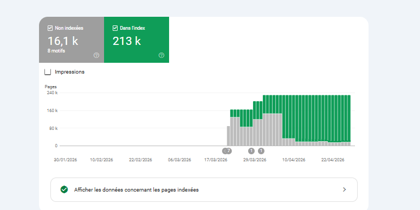Uncheck the Dans l'index checkbox
The image size is (420, 210).
[x=115, y=28]
